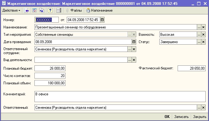The image size is (209, 121).
Task: Open Файлы attachments
Action: pyautogui.click(x=74, y=10)
